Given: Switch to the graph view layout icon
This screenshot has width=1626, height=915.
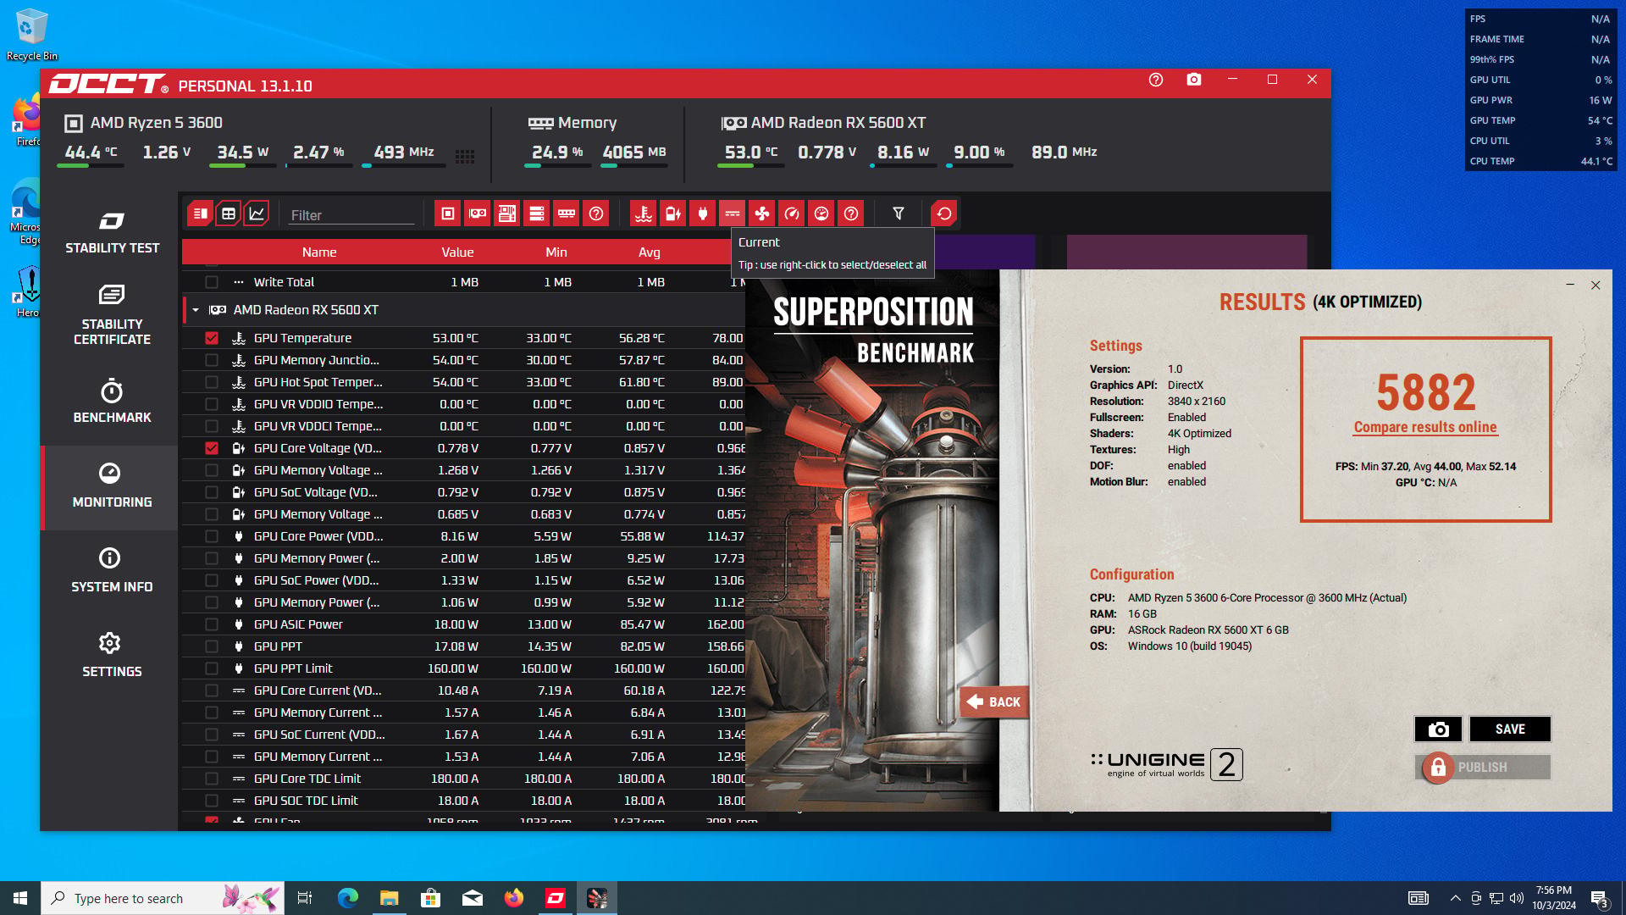Looking at the screenshot, I should tap(257, 214).
